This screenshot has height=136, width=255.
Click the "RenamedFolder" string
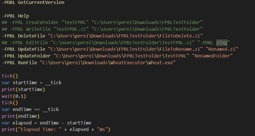pyautogui.click(x=212, y=56)
